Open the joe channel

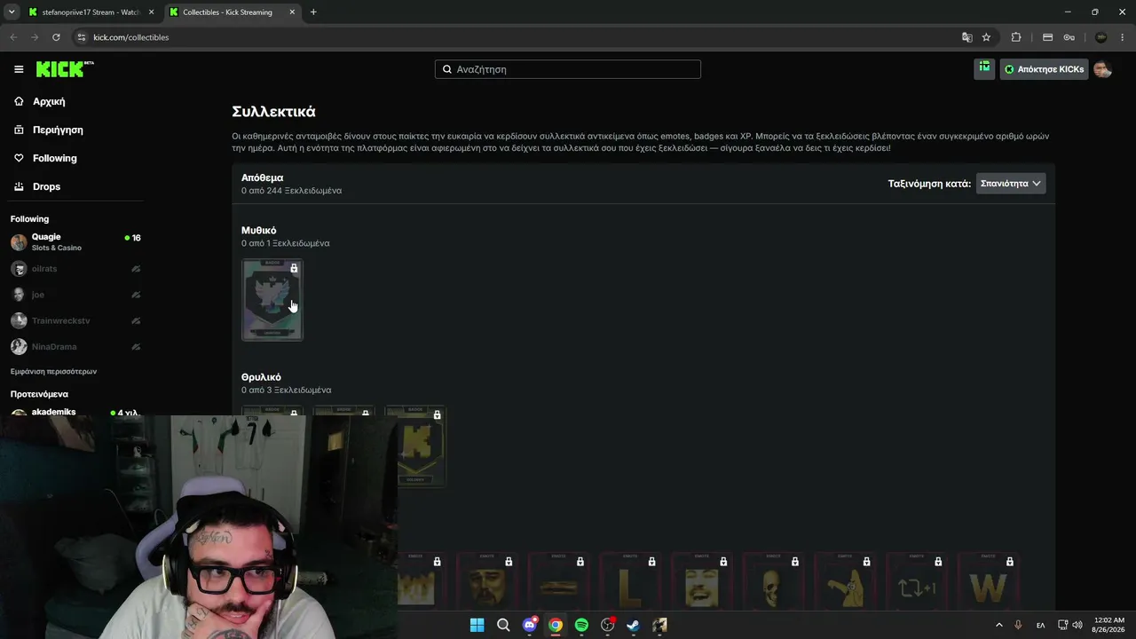[75, 295]
